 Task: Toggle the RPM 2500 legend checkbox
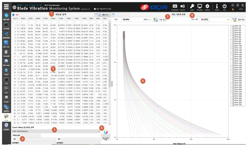pyautogui.click(x=233, y=79)
